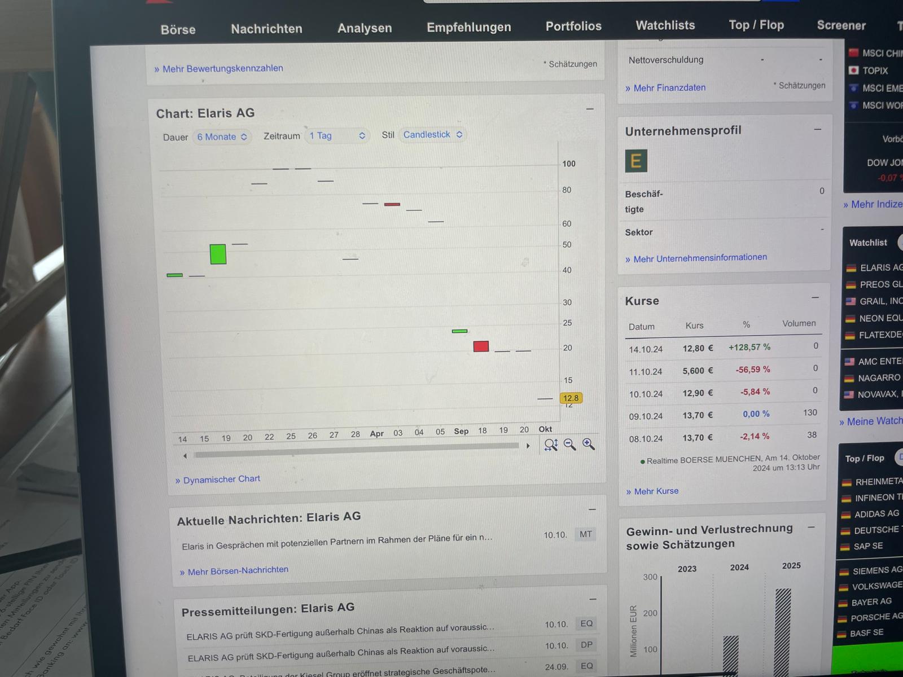
Task: Click the chart horizontal scrollbar track
Action: 356,446
